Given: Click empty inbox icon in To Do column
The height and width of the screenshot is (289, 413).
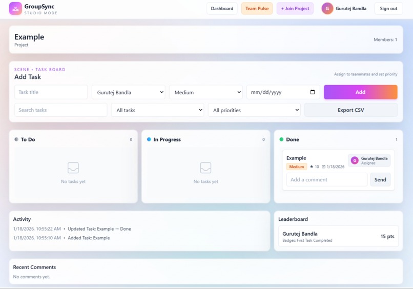Looking at the screenshot, I should click(x=73, y=168).
